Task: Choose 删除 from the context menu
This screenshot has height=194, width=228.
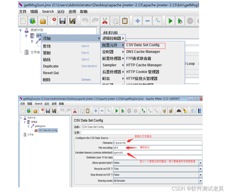Action: (x=71, y=79)
